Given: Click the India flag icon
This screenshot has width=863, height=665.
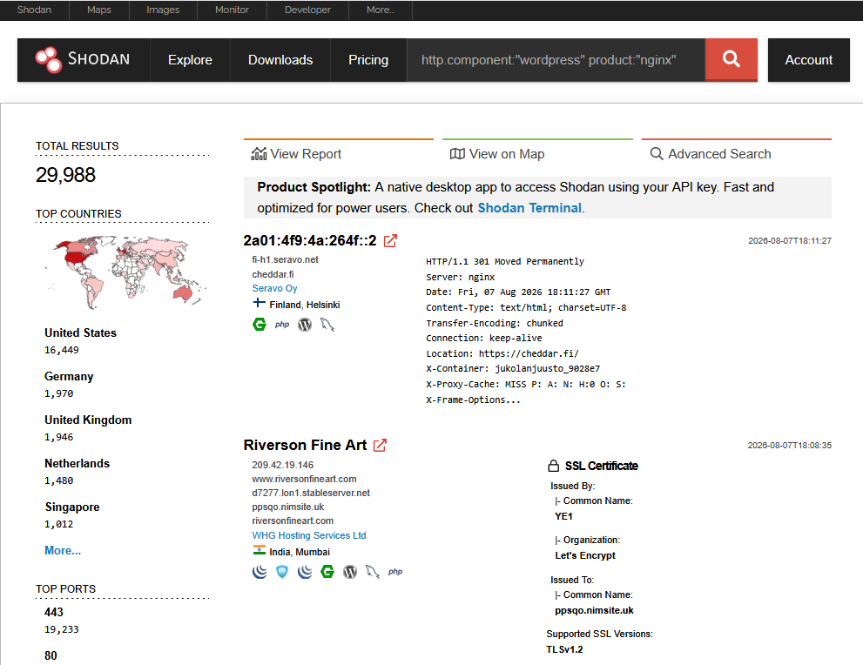Looking at the screenshot, I should 260,549.
